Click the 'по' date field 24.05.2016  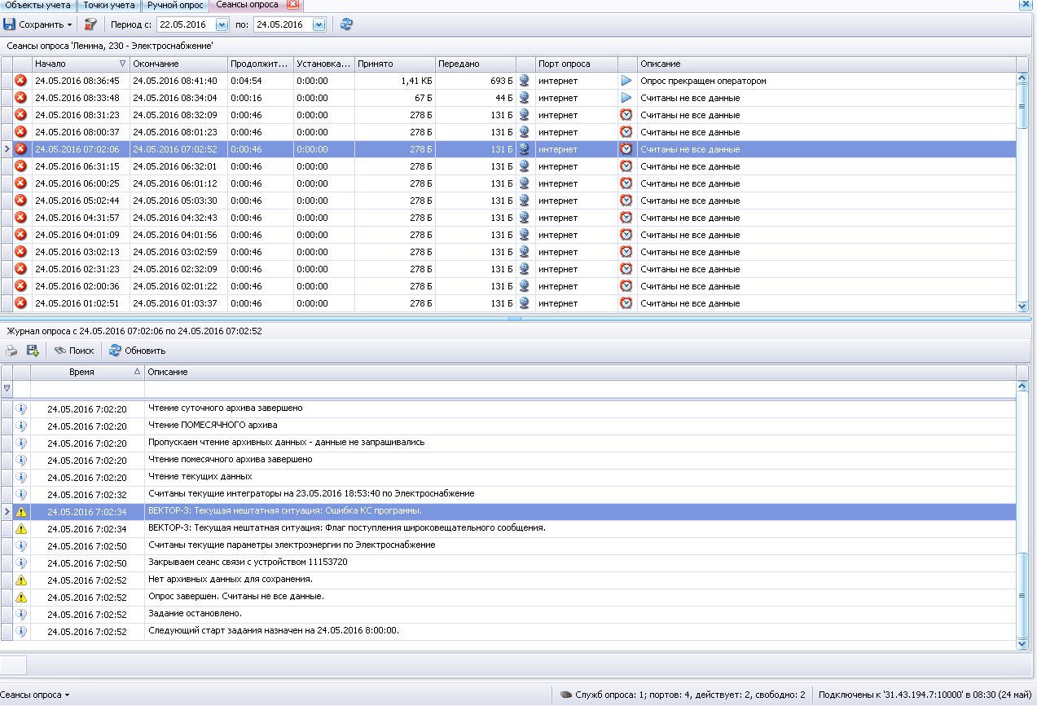(283, 24)
